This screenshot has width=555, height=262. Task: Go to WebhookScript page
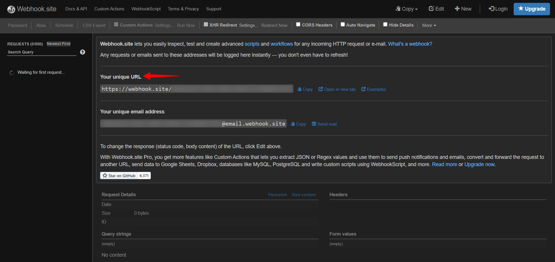pyautogui.click(x=146, y=9)
